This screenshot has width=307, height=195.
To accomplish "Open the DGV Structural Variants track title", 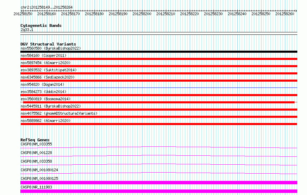I will 48,44.
